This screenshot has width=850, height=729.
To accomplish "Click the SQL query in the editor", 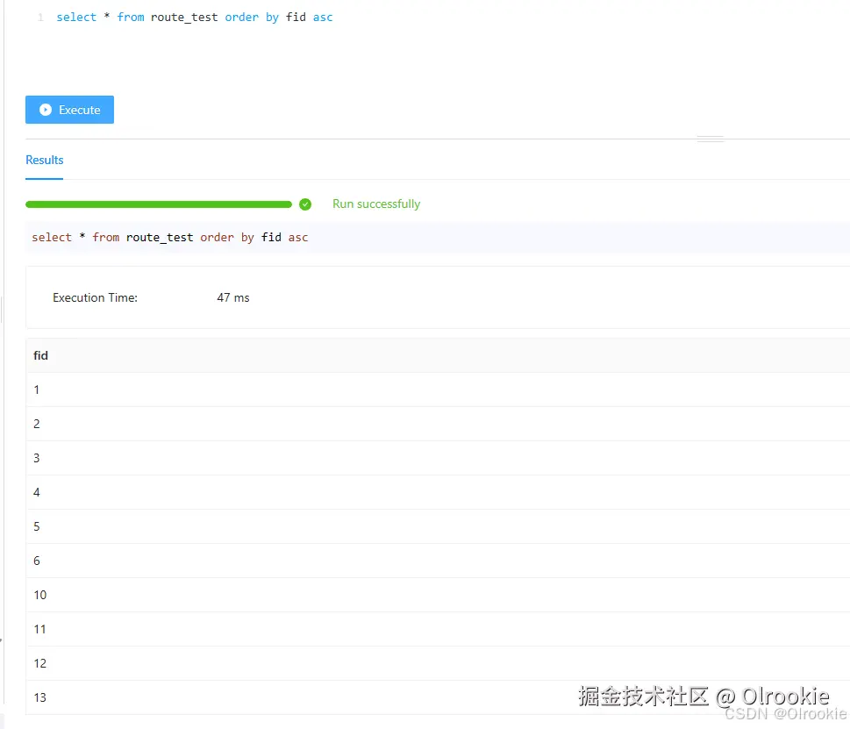I will pyautogui.click(x=193, y=17).
